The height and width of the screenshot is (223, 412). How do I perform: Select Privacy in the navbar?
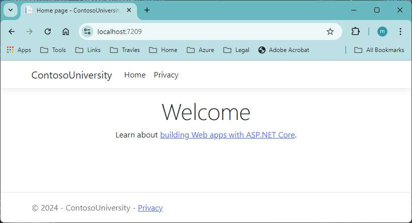point(166,75)
